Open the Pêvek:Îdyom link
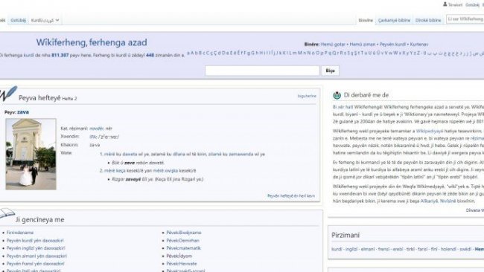This screenshot has height=272, width=484. tap(179, 256)
